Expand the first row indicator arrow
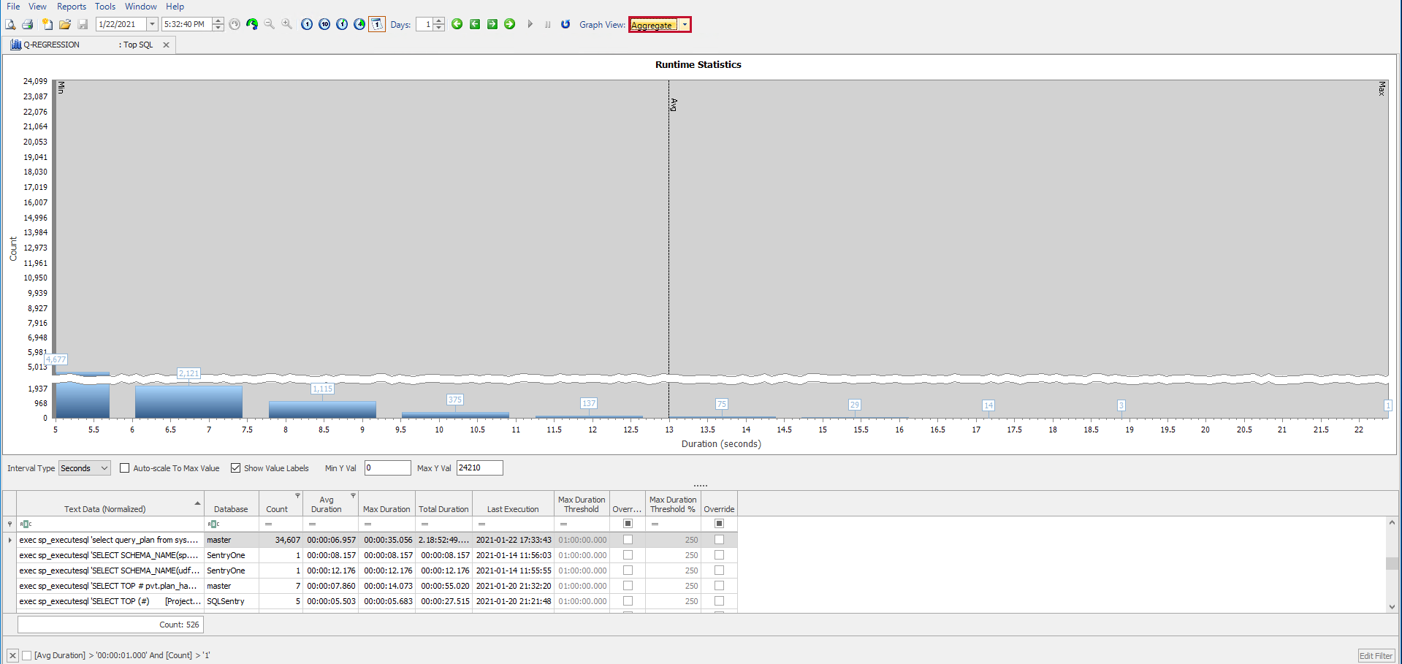The width and height of the screenshot is (1402, 664). 9,540
